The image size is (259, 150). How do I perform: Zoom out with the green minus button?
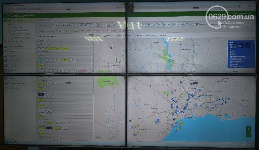point(249,135)
